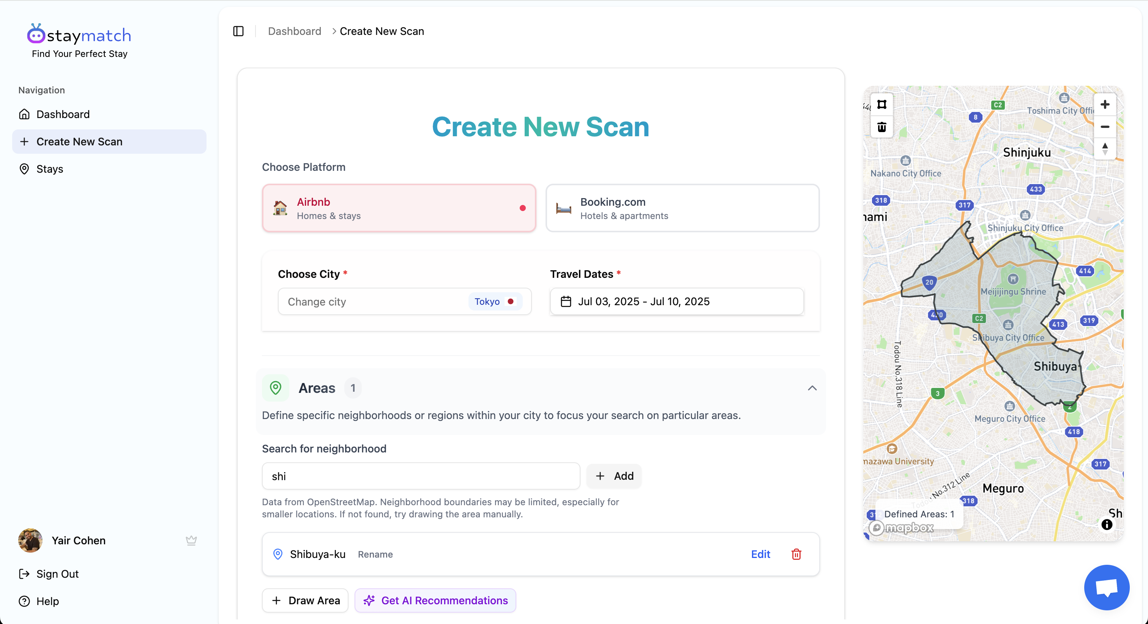Click the Nakano City Office marker
The width and height of the screenshot is (1148, 624).
(905, 161)
